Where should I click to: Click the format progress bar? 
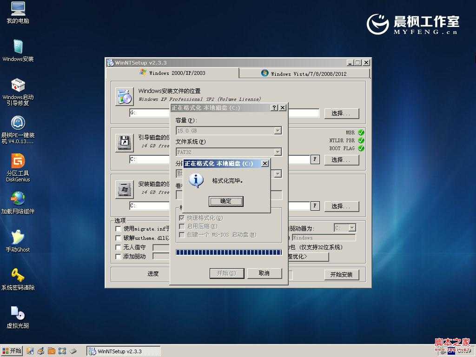tap(228, 251)
